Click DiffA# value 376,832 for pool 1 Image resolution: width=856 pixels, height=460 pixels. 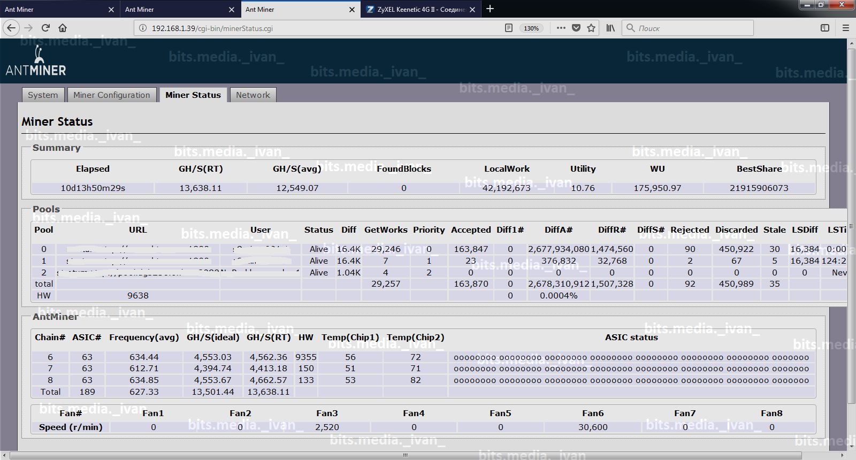point(559,260)
